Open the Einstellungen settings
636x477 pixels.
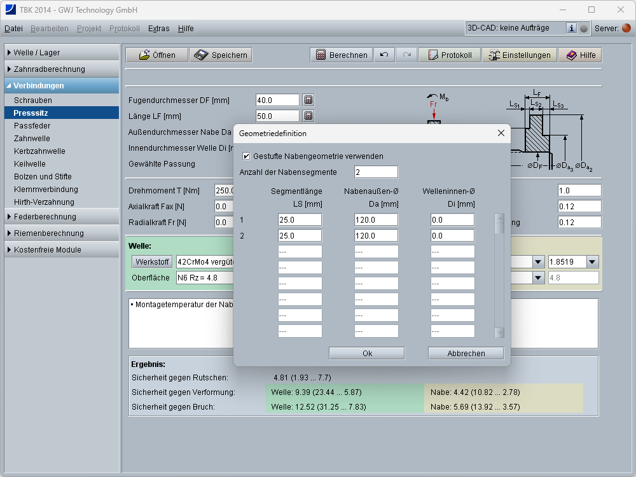point(519,55)
